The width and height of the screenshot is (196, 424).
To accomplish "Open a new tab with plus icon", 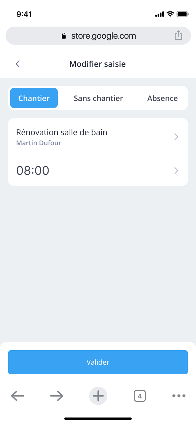I will (98, 396).
